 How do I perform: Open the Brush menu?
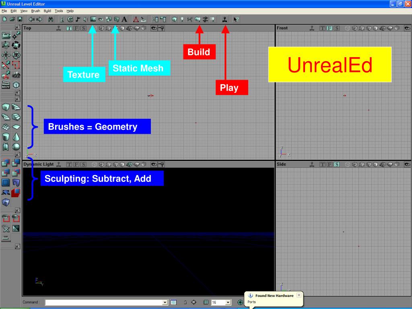(x=35, y=11)
